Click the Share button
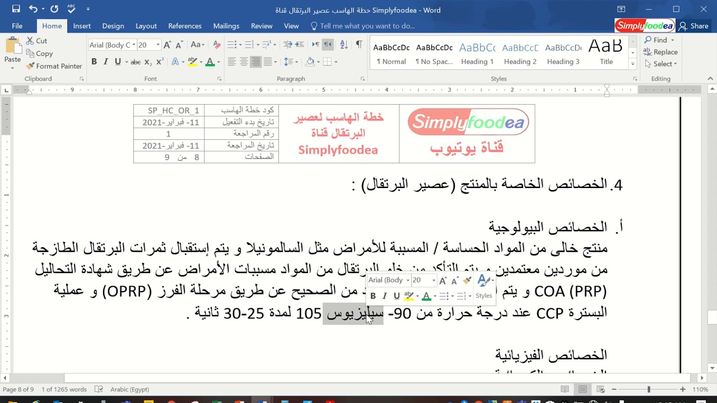 click(x=693, y=26)
